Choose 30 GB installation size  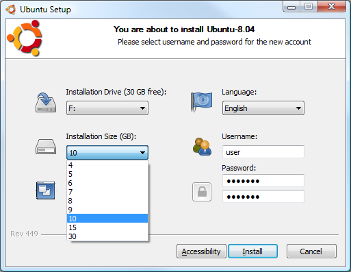107,236
